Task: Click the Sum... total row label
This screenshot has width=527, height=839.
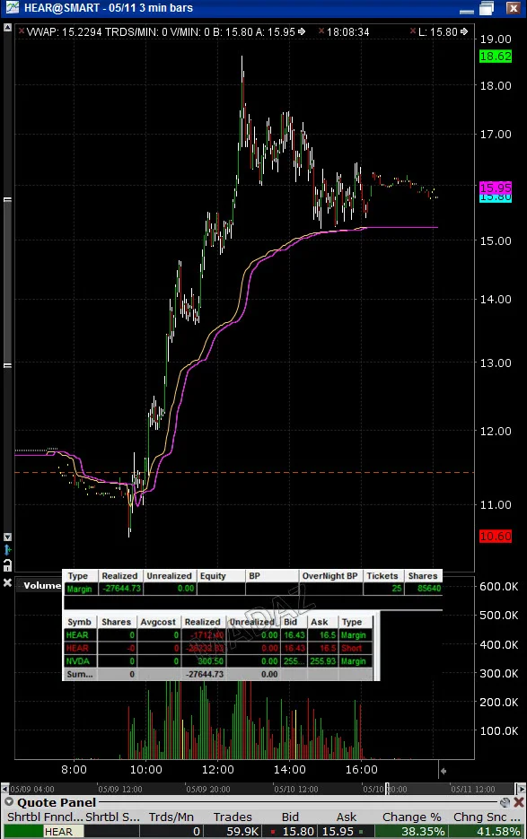Action: 80,674
